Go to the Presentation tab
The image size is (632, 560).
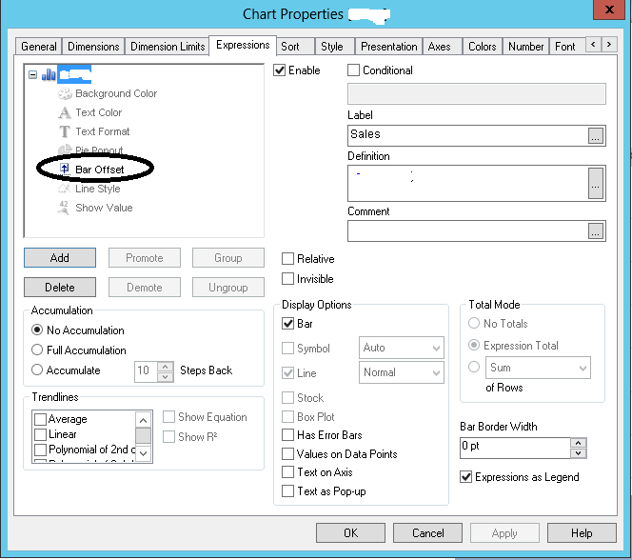click(x=389, y=47)
